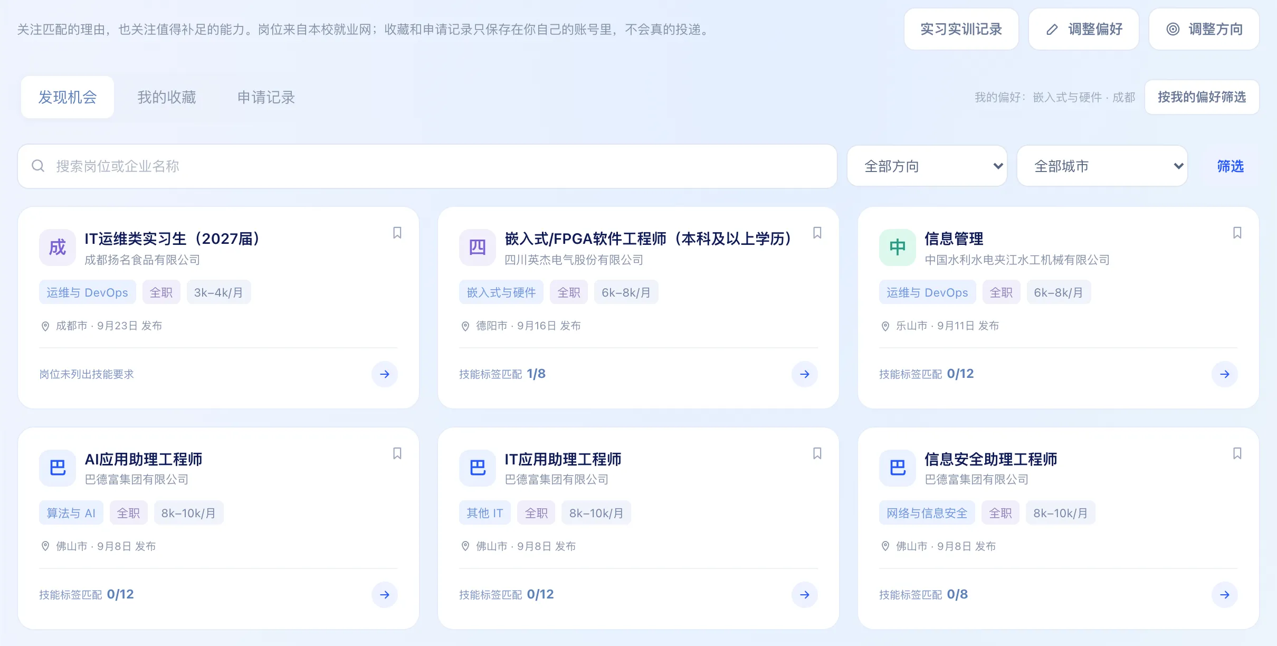Viewport: 1277px width, 646px height.
Task: Open the 全部方向 dropdown
Action: [x=927, y=166]
